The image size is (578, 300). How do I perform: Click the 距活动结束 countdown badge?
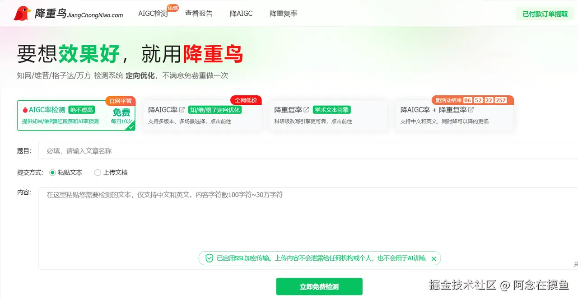point(473,100)
